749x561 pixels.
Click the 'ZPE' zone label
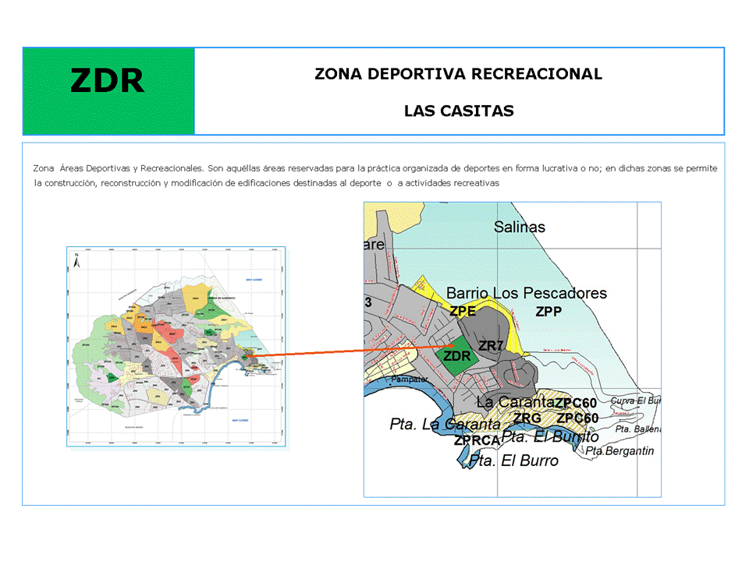[x=463, y=311]
